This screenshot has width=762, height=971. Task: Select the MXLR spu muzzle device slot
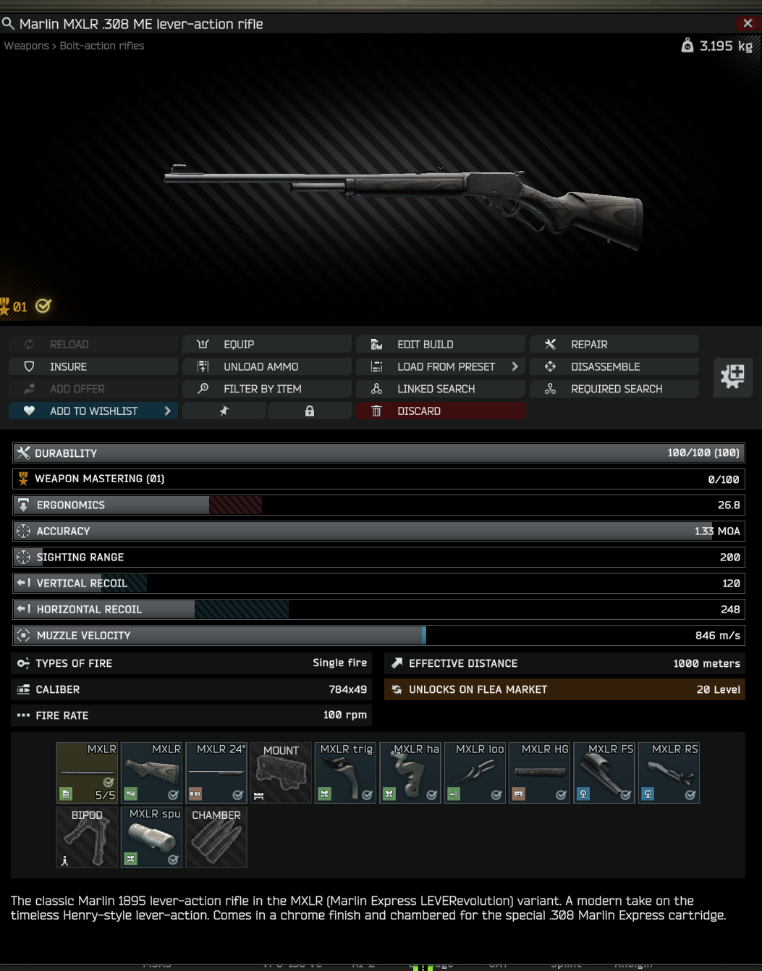(x=152, y=837)
